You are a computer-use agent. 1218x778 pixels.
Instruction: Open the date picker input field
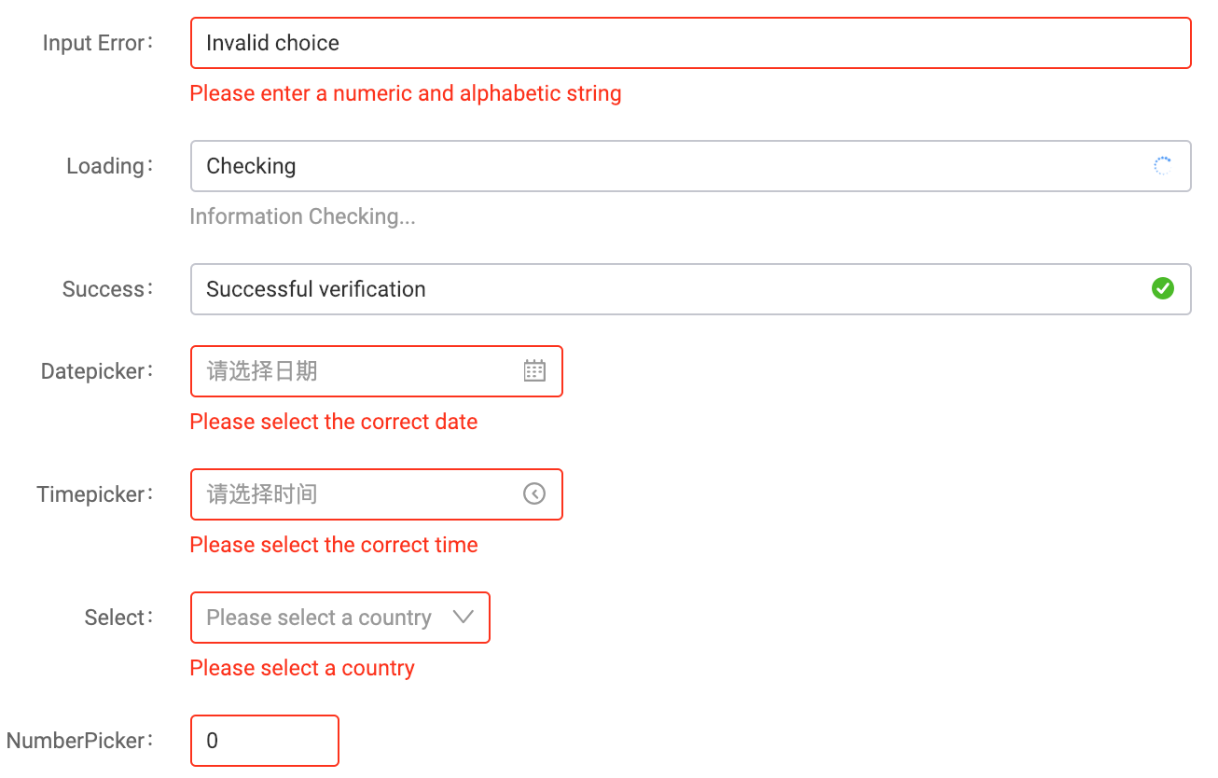pos(354,371)
